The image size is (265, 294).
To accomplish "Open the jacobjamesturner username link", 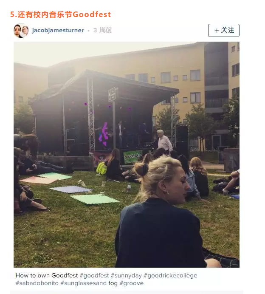I will coord(58,30).
